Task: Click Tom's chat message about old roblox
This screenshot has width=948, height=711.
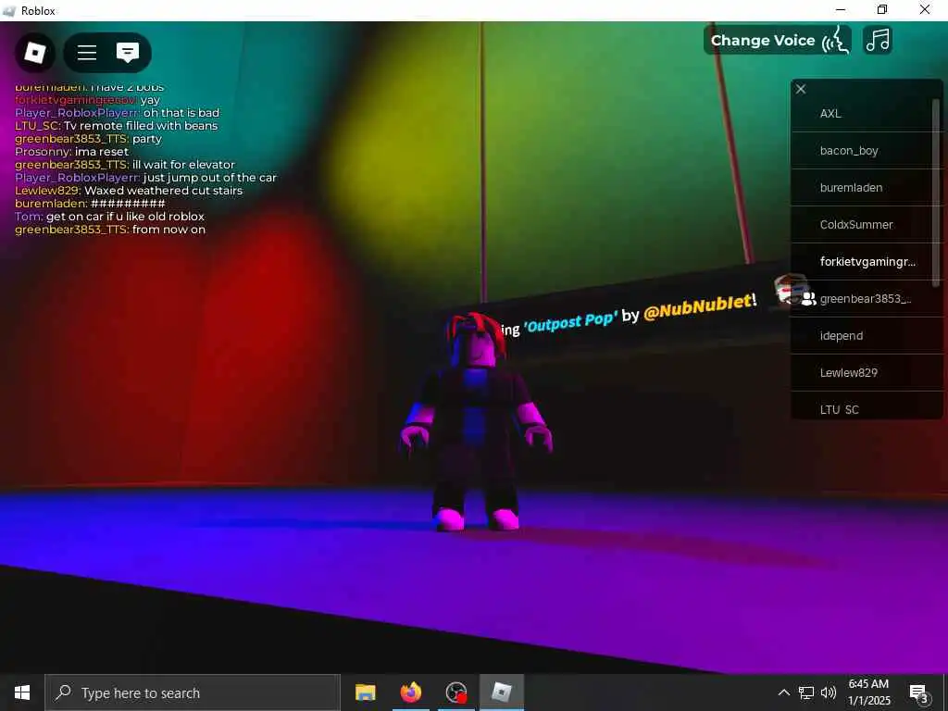Action: tap(109, 217)
